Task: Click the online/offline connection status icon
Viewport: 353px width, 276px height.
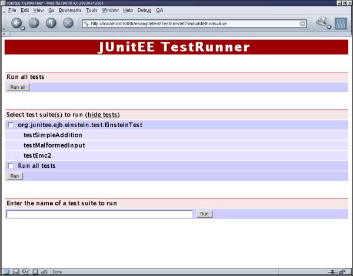Action: click(x=332, y=272)
